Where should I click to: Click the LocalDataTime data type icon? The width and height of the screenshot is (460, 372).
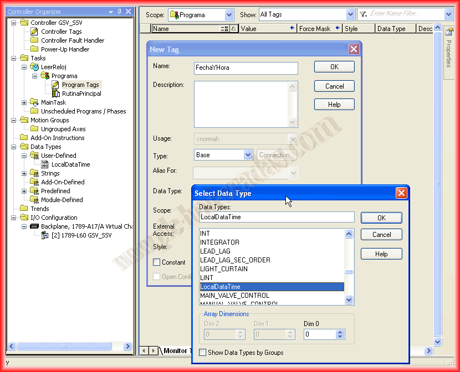tap(45, 164)
